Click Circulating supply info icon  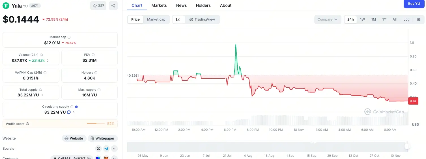pyautogui.click(x=72, y=107)
